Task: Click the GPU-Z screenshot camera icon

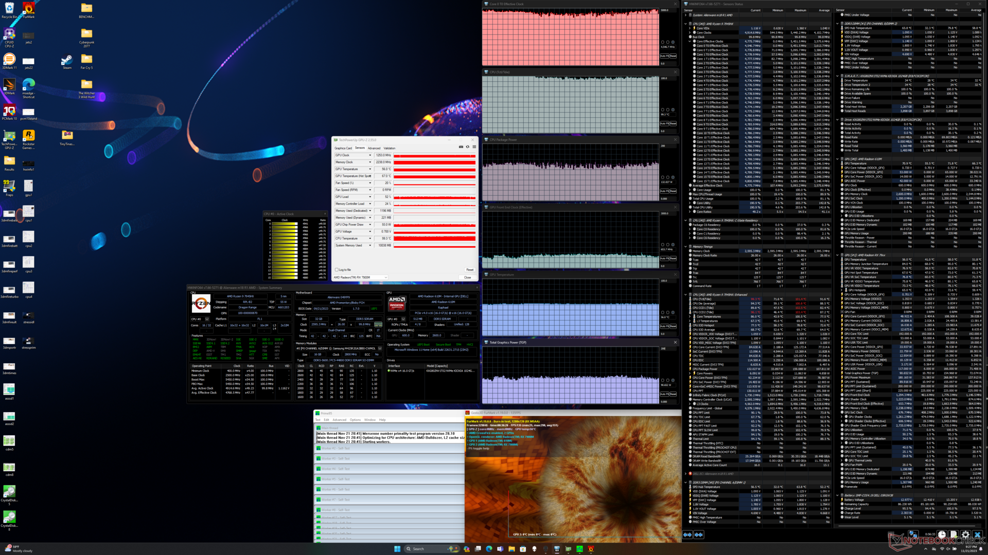Action: click(x=461, y=147)
